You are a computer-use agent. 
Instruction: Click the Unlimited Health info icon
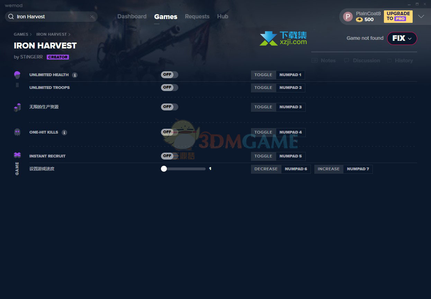pyautogui.click(x=75, y=75)
